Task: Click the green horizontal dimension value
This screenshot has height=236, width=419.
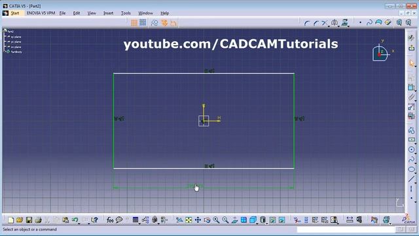Action: click(195, 186)
